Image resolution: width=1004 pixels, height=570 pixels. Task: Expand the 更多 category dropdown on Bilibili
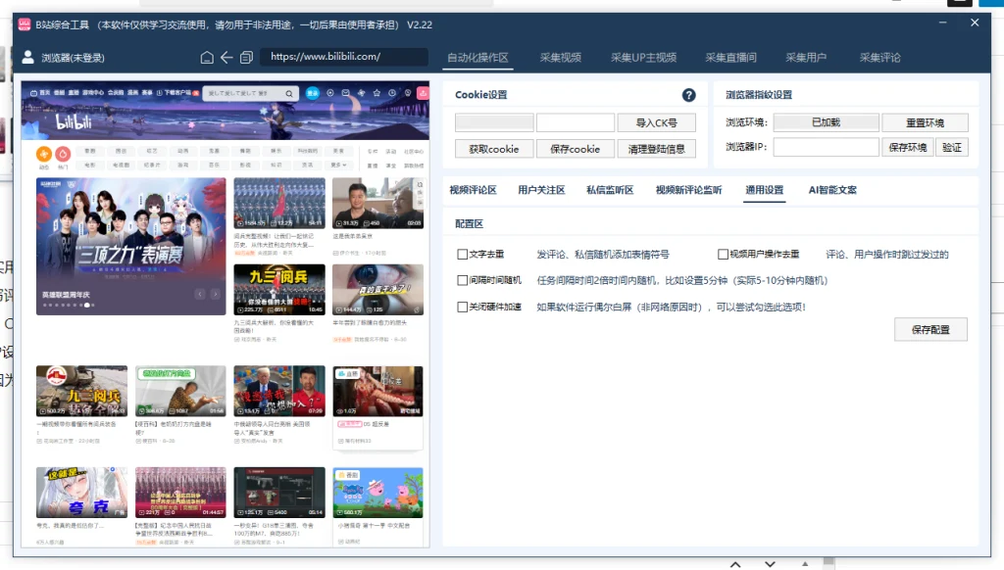click(x=338, y=166)
